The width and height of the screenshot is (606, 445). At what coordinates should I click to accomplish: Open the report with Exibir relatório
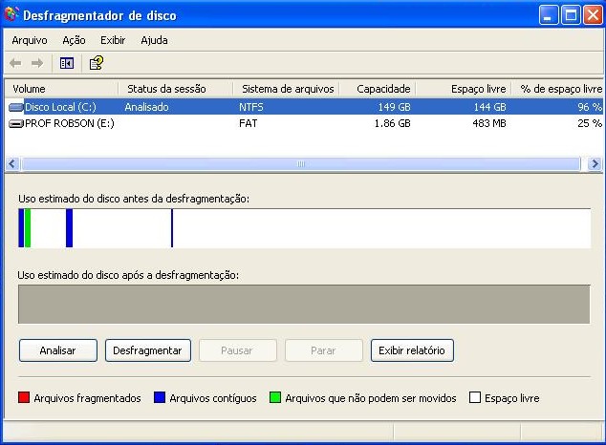click(x=412, y=350)
